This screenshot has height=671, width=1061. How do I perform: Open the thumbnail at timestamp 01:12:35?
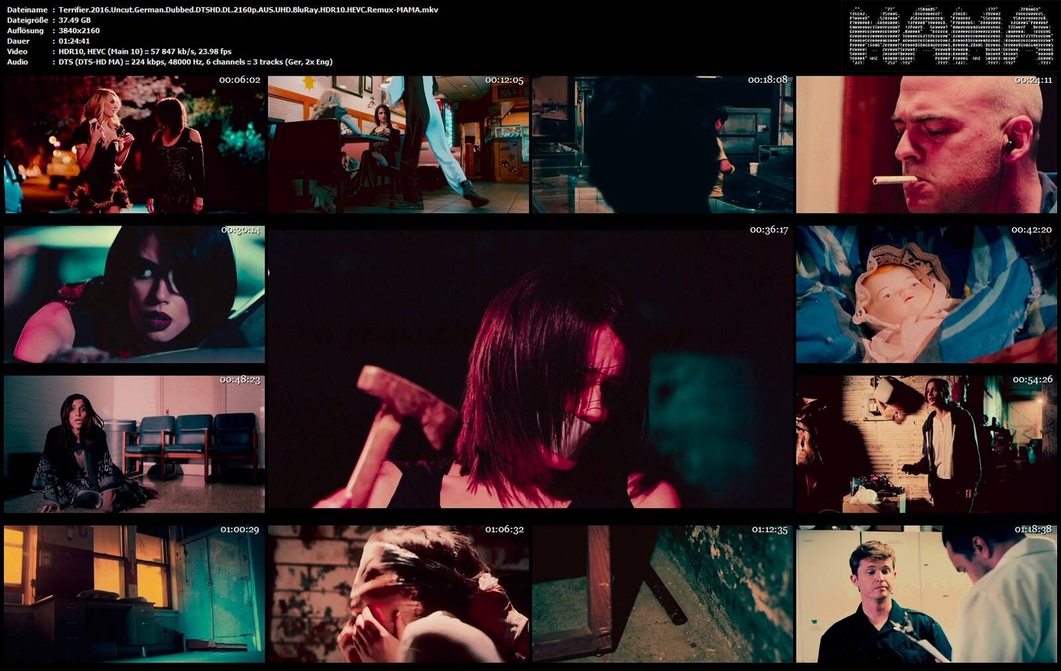coord(662,594)
